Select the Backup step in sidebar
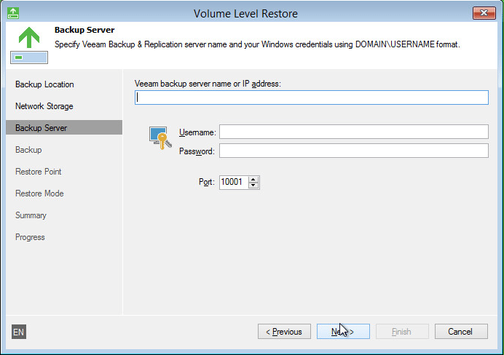This screenshot has height=355, width=504. pyautogui.click(x=28, y=150)
